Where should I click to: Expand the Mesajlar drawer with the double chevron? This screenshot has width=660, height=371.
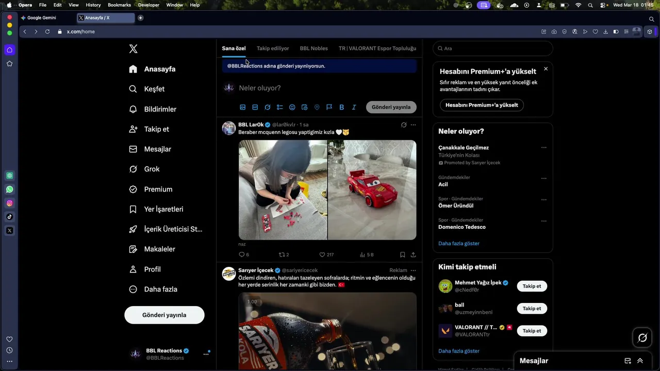point(640,361)
